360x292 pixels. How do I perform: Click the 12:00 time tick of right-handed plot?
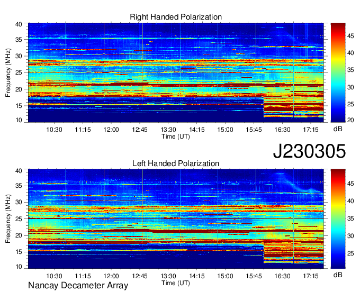click(111, 130)
